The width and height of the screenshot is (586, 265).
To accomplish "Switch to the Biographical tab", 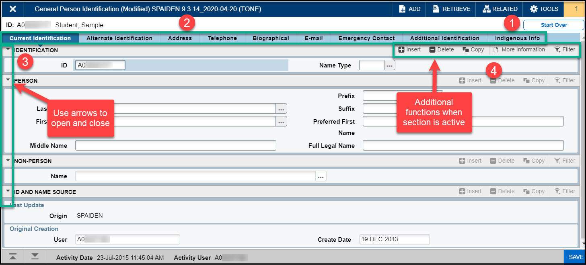I will tap(271, 38).
